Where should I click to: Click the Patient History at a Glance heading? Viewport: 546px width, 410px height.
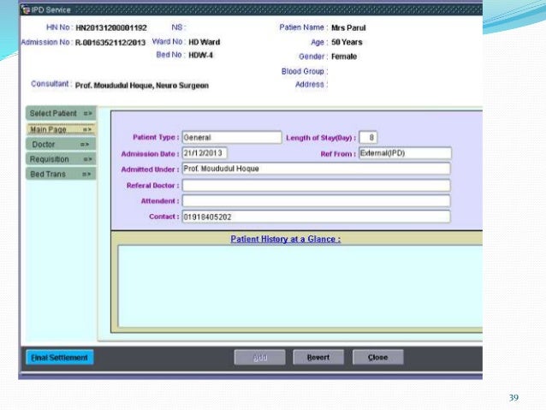tap(286, 239)
